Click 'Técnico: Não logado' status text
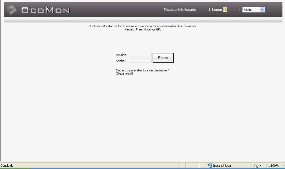 [180, 10]
